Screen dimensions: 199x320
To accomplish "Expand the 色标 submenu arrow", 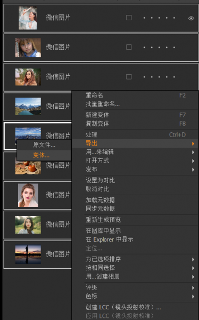I will coord(193,297).
